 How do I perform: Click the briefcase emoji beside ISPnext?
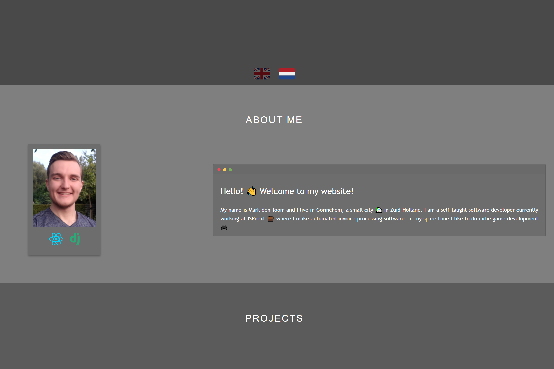270,218
